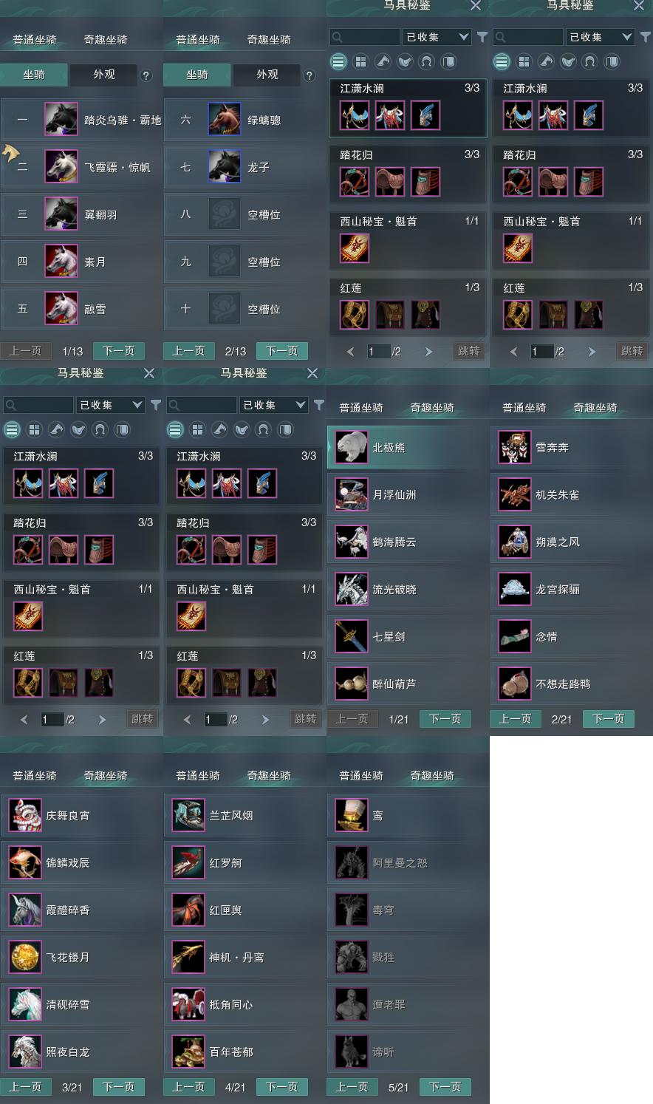Click the 飞霞骠·惊帆 mount portrait
Screen dimensions: 653x1104
tap(61, 166)
